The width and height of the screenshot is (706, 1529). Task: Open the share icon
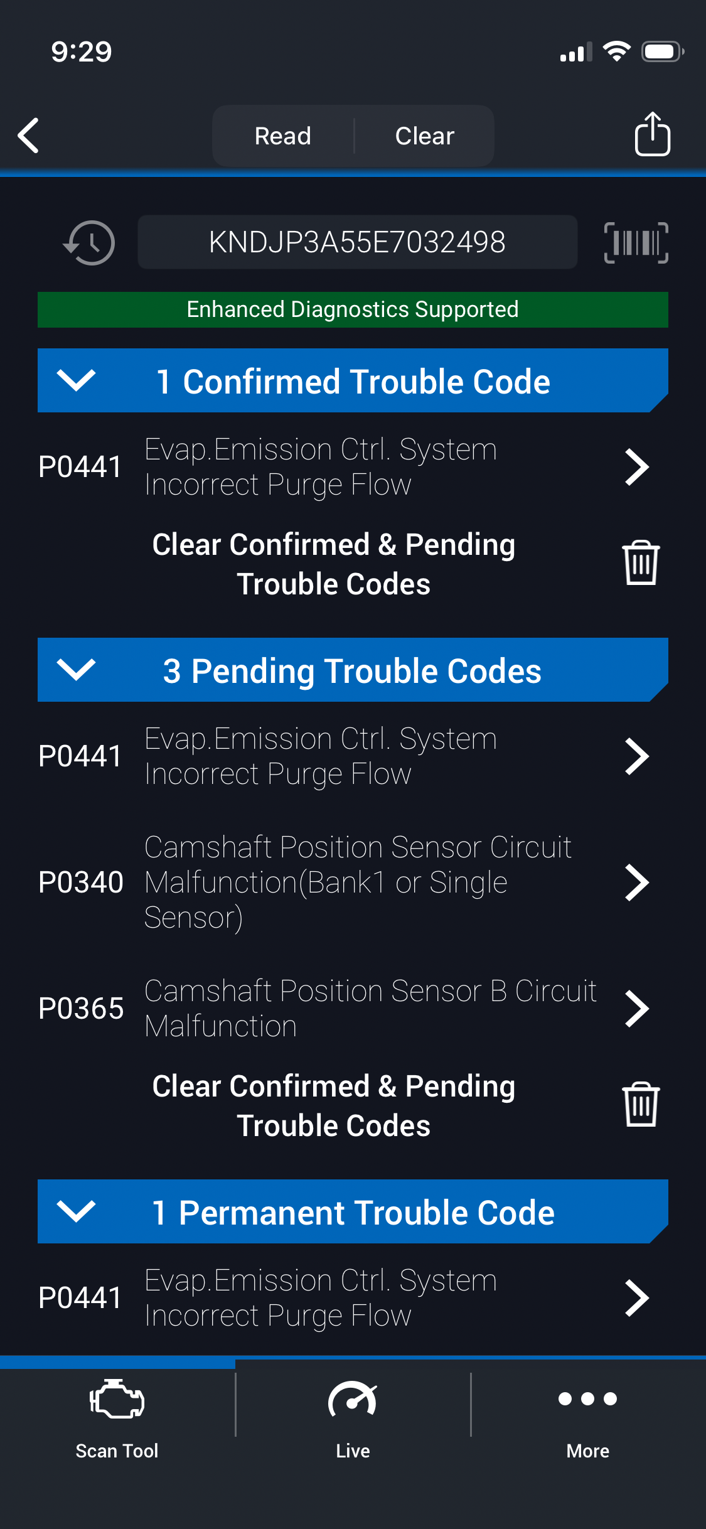pyautogui.click(x=652, y=134)
